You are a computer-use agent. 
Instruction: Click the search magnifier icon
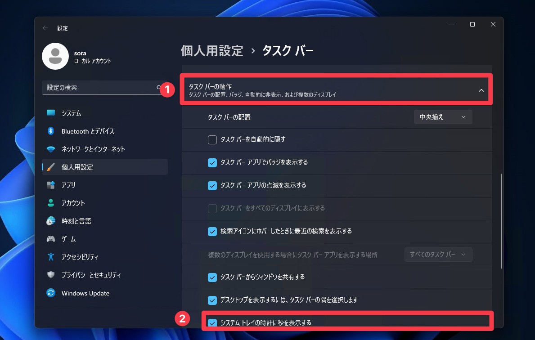point(159,87)
